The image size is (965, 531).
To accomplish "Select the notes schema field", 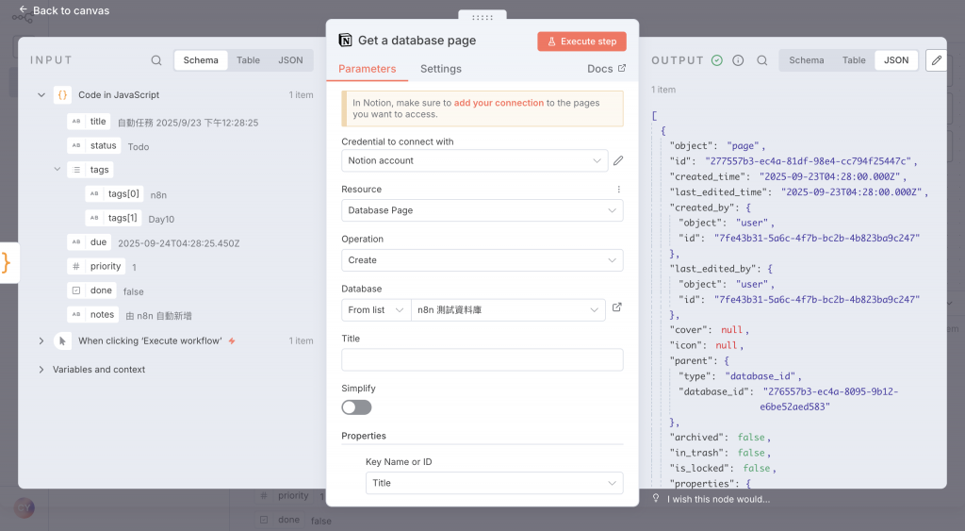I will click(x=92, y=314).
